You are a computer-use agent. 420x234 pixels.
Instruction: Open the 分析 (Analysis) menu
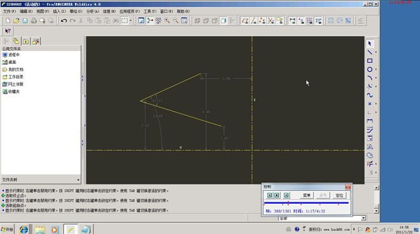92,12
